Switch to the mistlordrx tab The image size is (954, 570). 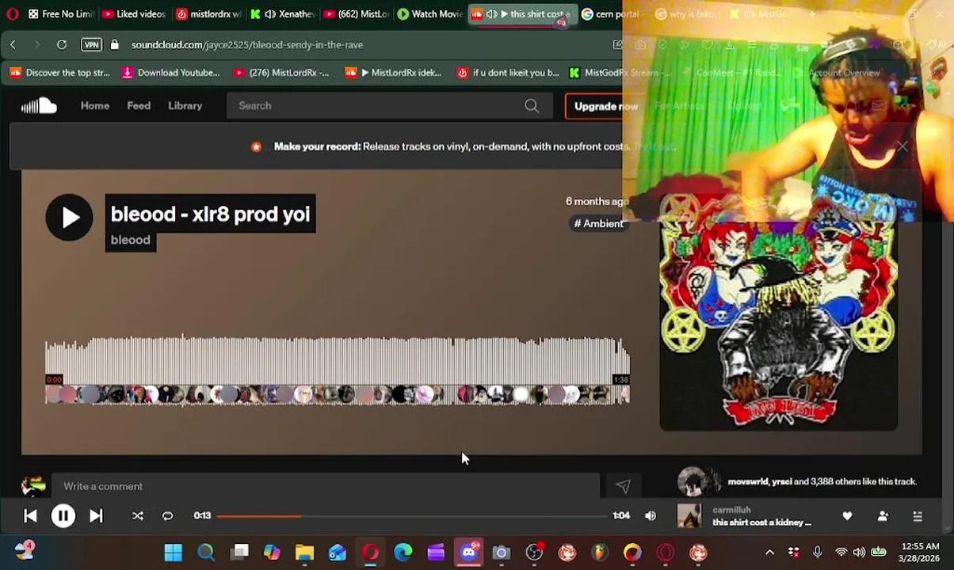[208, 13]
